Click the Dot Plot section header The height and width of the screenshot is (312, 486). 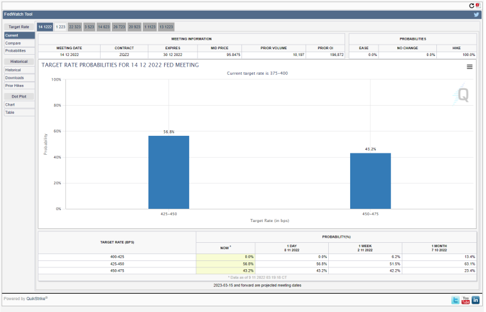[x=19, y=96]
